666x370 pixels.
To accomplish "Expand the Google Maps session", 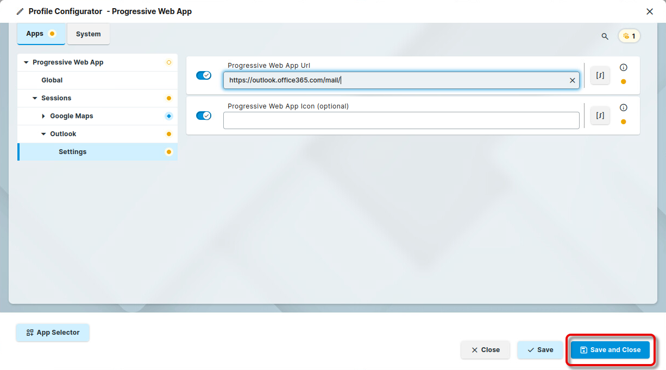I will coord(43,116).
